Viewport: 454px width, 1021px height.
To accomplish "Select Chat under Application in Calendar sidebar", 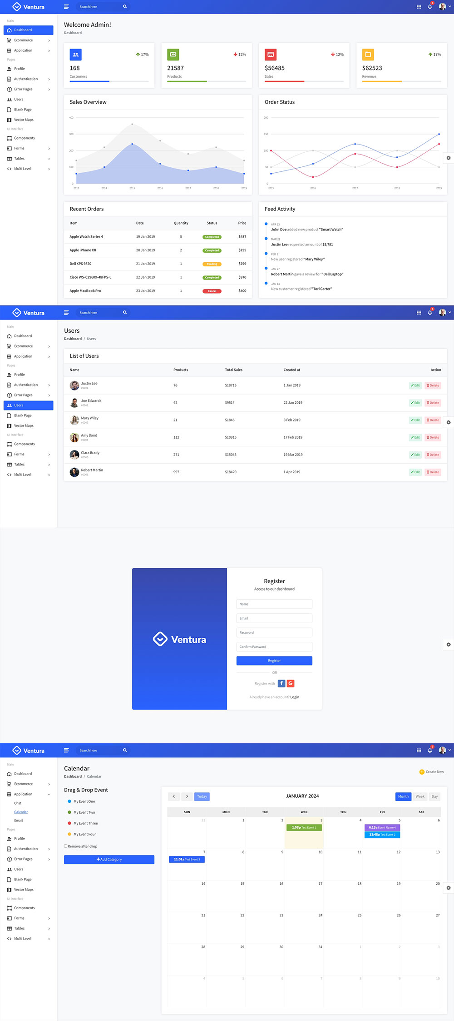I will point(18,803).
